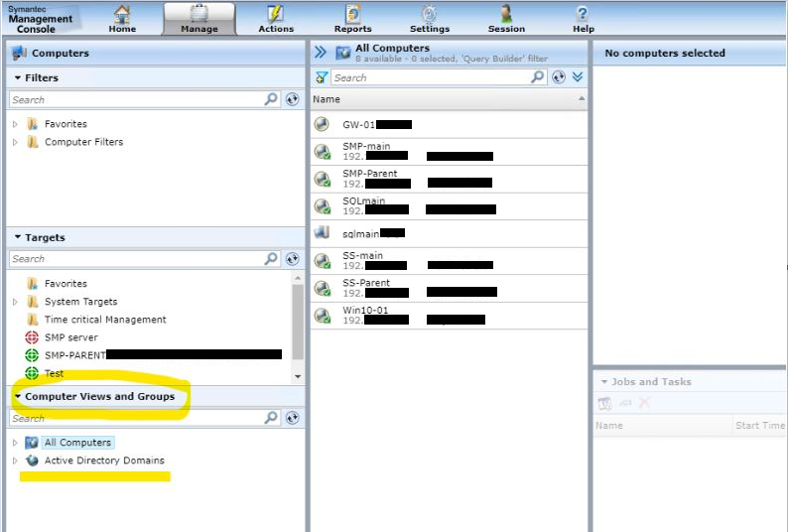Open the Manage menu tab
This screenshot has height=532, width=788.
coord(199,19)
